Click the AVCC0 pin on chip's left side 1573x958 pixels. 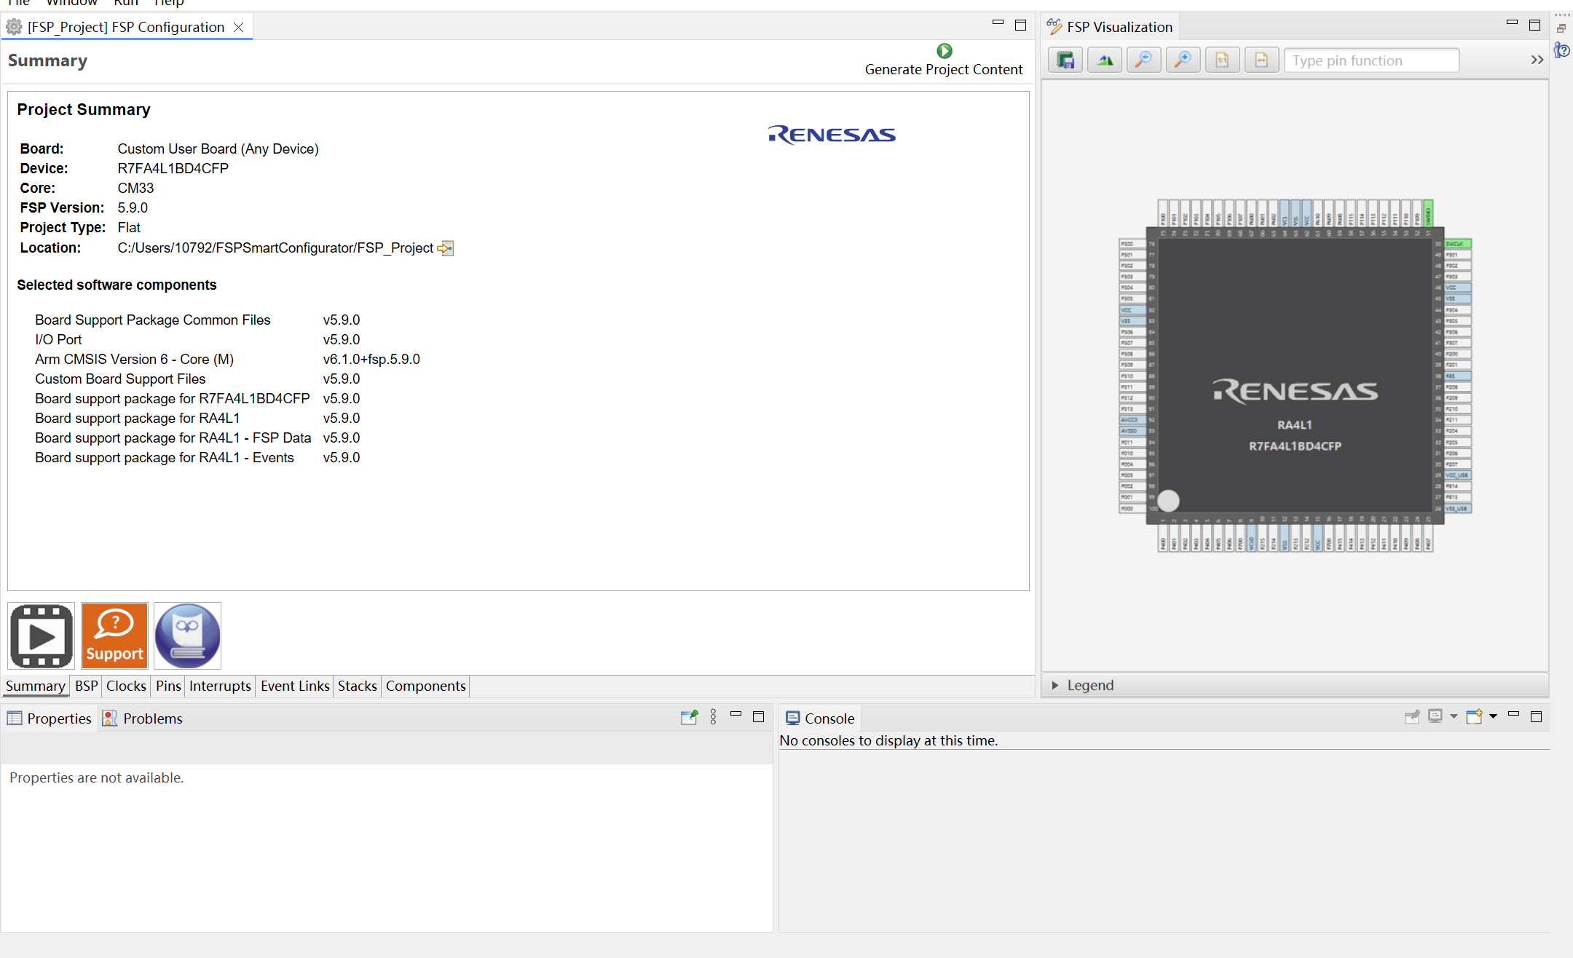[x=1132, y=420]
